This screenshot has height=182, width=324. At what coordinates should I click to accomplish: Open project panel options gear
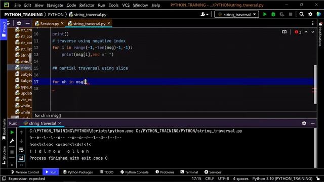pyautogui.click(x=19, y=23)
